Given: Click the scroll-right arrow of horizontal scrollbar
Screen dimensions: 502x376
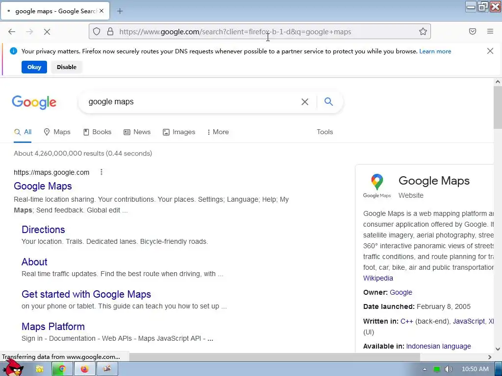Looking at the screenshot, I should (x=490, y=357).
